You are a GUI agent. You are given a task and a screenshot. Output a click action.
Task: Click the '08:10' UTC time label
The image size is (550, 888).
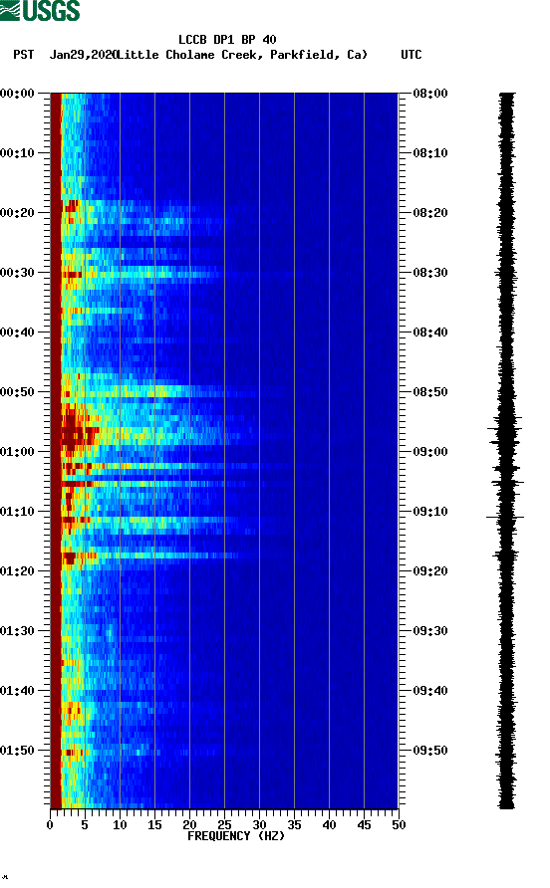(x=430, y=153)
